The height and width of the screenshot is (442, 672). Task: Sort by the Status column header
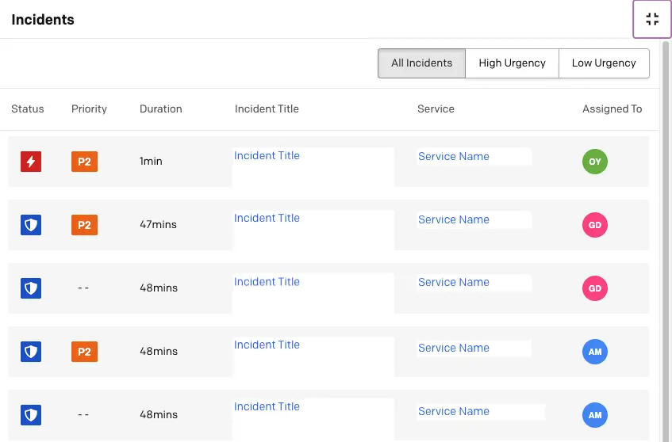pos(28,109)
